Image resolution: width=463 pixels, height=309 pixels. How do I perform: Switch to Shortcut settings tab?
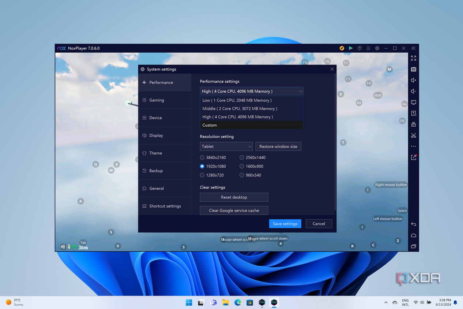165,206
